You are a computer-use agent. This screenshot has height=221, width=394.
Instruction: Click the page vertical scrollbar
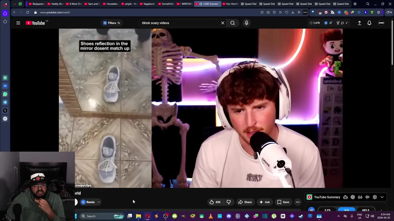coord(392,43)
